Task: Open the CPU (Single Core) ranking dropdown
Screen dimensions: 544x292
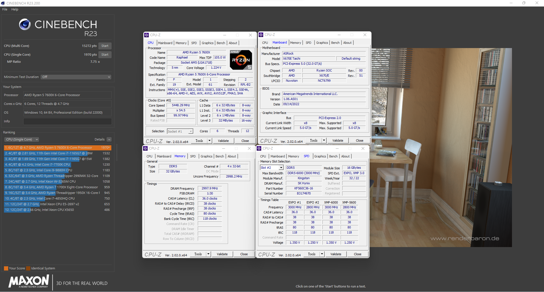Action: pyautogui.click(x=22, y=139)
